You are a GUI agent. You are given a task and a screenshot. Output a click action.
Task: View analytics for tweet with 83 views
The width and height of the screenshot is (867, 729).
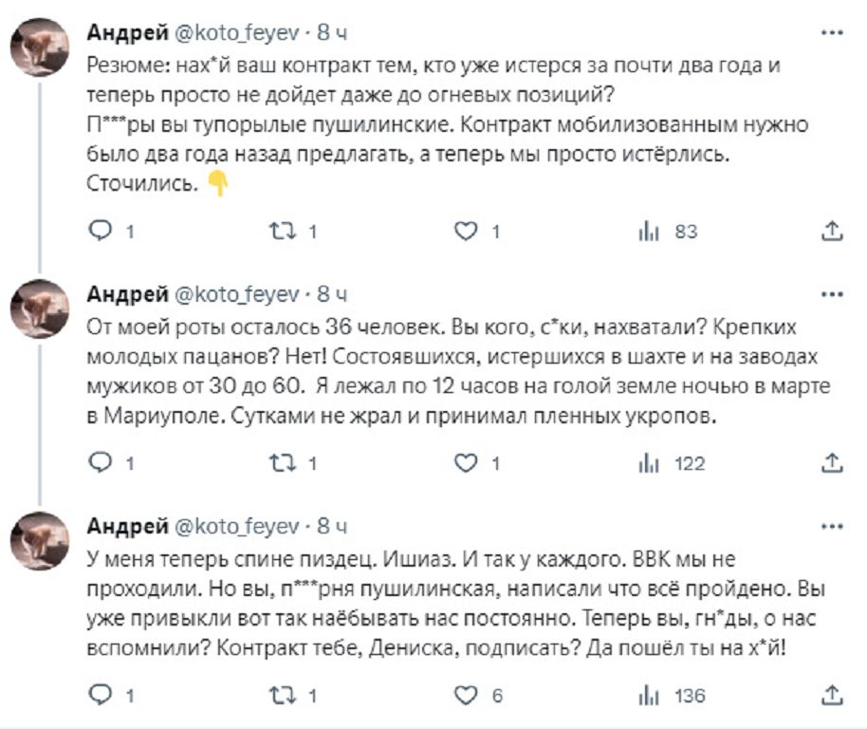[648, 231]
